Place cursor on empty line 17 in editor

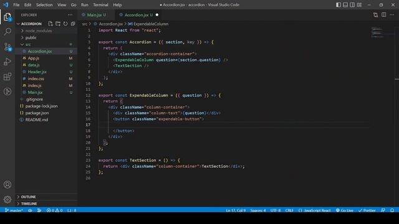(x=233, y=124)
